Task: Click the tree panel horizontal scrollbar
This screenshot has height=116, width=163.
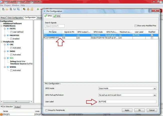Action: click(16, 101)
